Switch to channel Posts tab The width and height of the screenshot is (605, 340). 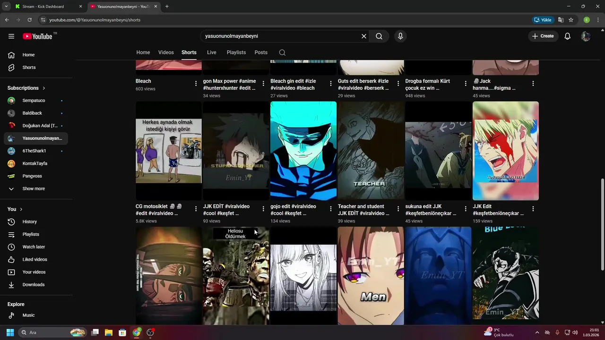pos(261,52)
